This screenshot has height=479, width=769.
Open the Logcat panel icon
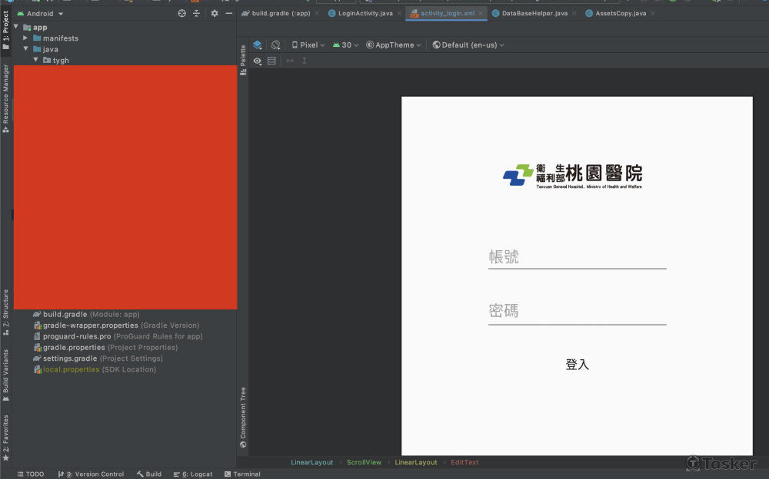tap(192, 474)
